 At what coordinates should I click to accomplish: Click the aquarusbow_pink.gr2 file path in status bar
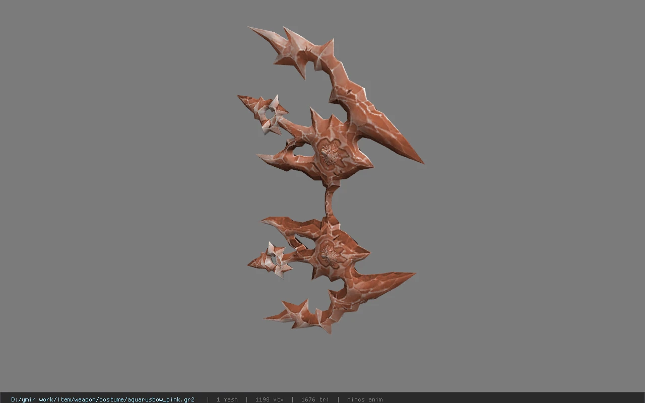click(103, 399)
